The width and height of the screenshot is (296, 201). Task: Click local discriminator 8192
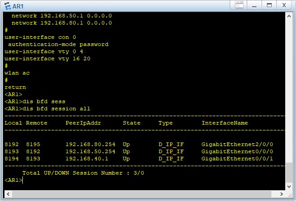coord(12,144)
